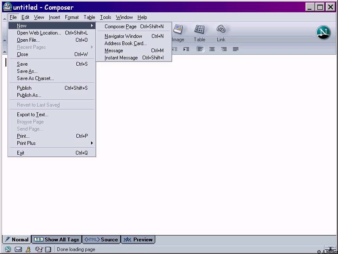Choose Open Web Location from the File menu
Screen dimensions: 338x254
[x=52, y=33]
